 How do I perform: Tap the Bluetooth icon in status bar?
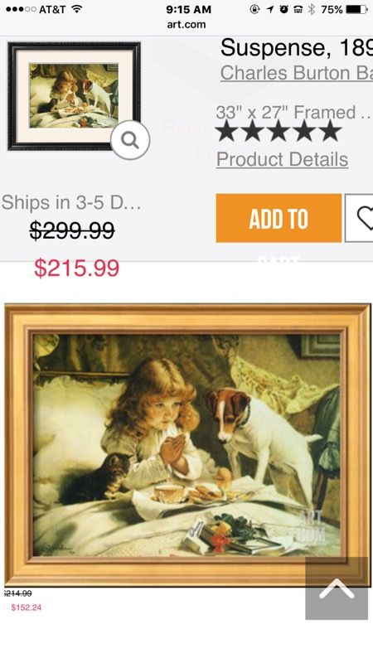[x=312, y=9]
